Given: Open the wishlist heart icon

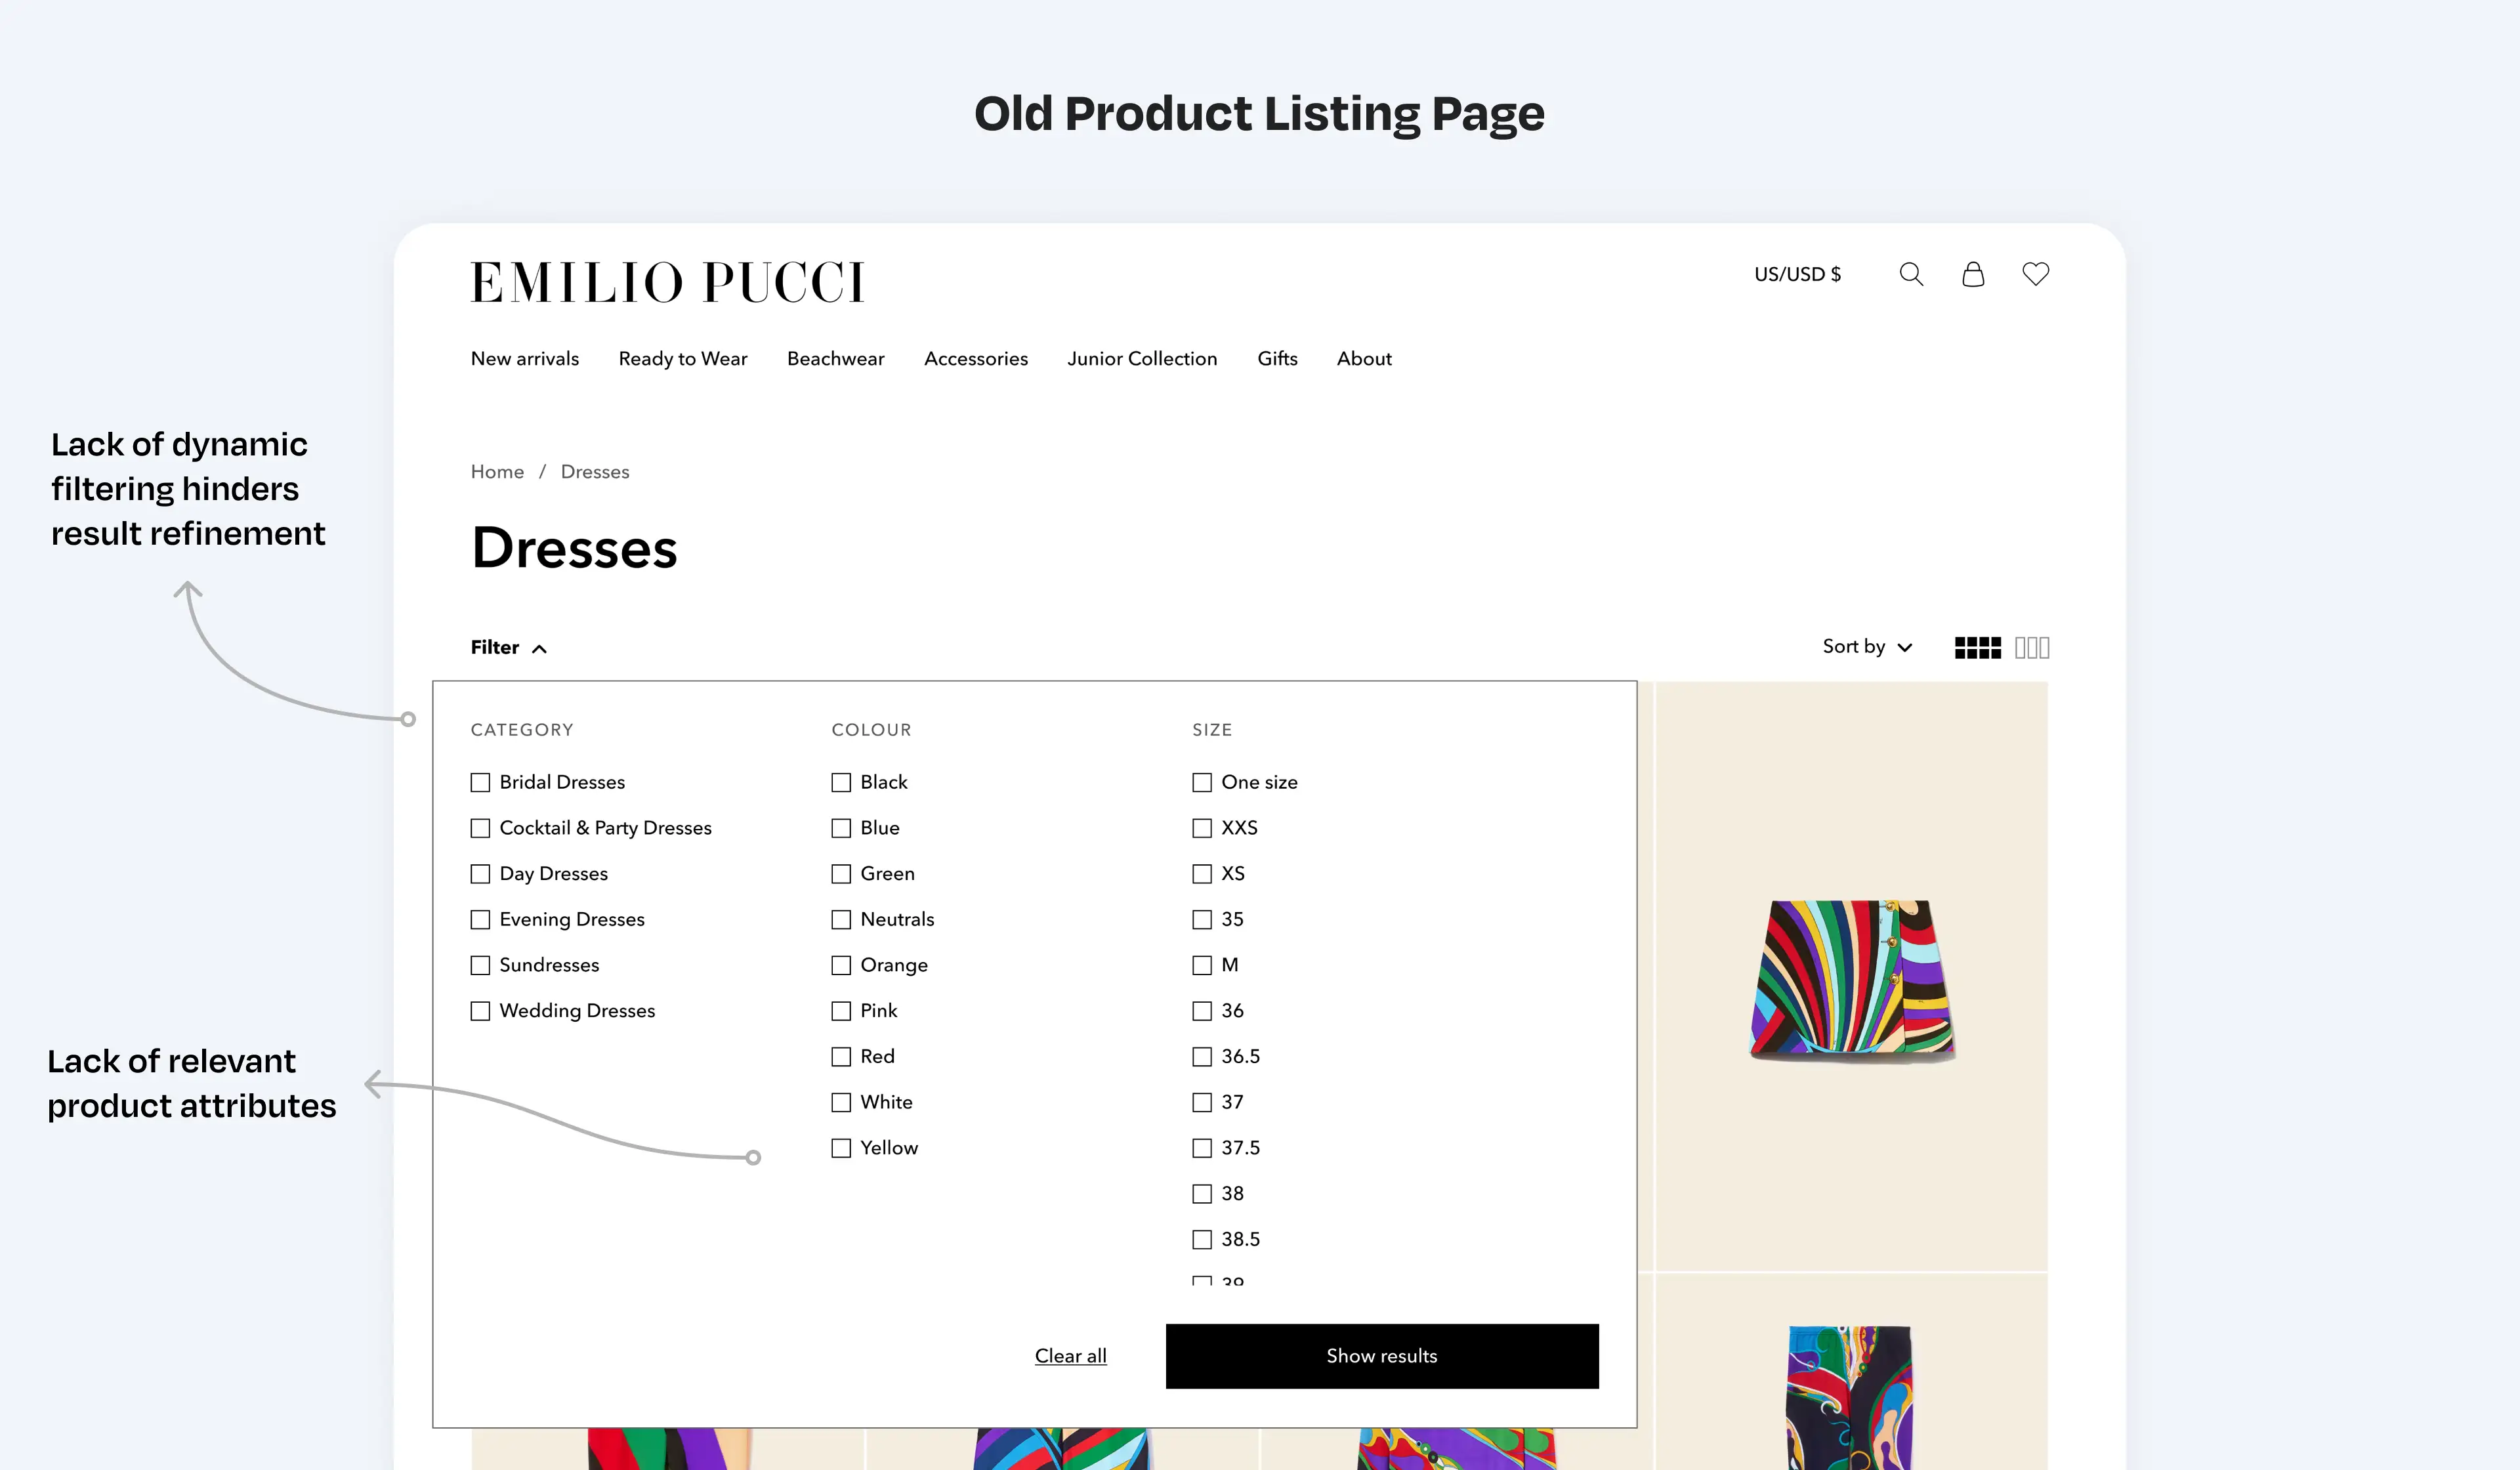Looking at the screenshot, I should click(x=2035, y=274).
